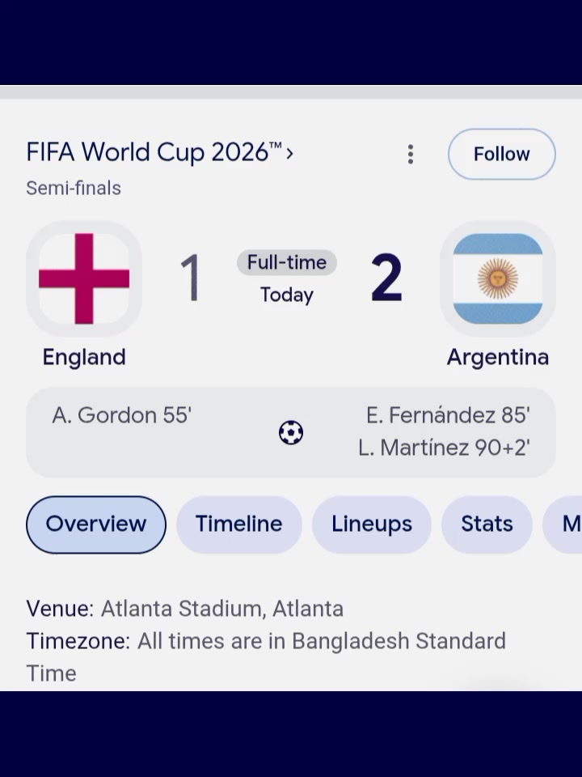Tap the England flag icon
Image resolution: width=582 pixels, height=777 pixels.
[x=84, y=278]
